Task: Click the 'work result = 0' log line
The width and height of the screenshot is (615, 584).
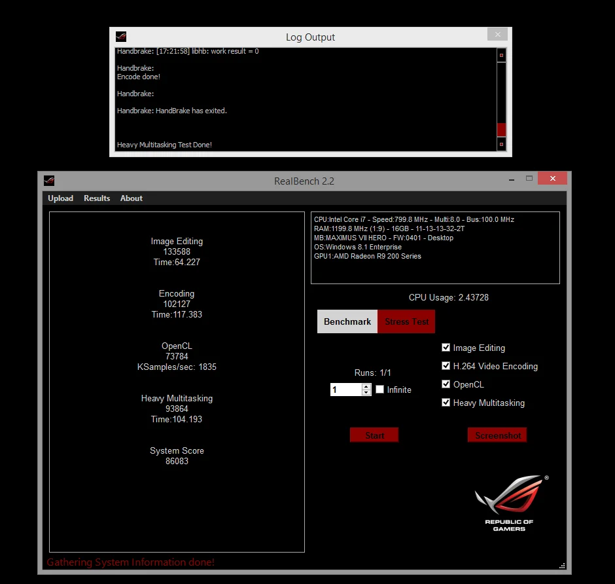Action: click(x=188, y=51)
